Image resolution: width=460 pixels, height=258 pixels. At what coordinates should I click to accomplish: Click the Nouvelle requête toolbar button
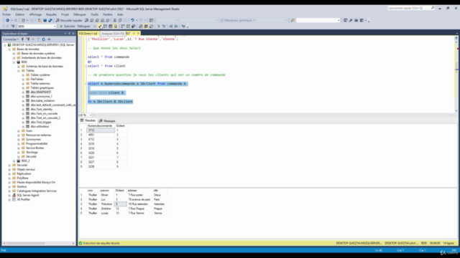coord(69,20)
